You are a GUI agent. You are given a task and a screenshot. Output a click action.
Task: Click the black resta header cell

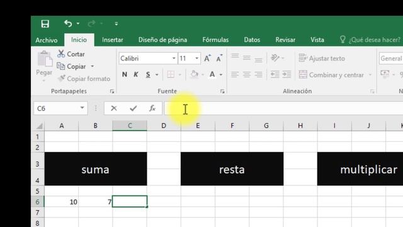tap(232, 169)
